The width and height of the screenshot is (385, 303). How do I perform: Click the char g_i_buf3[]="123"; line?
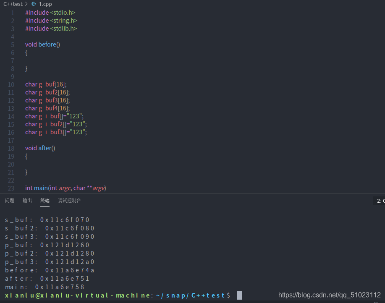(56, 132)
